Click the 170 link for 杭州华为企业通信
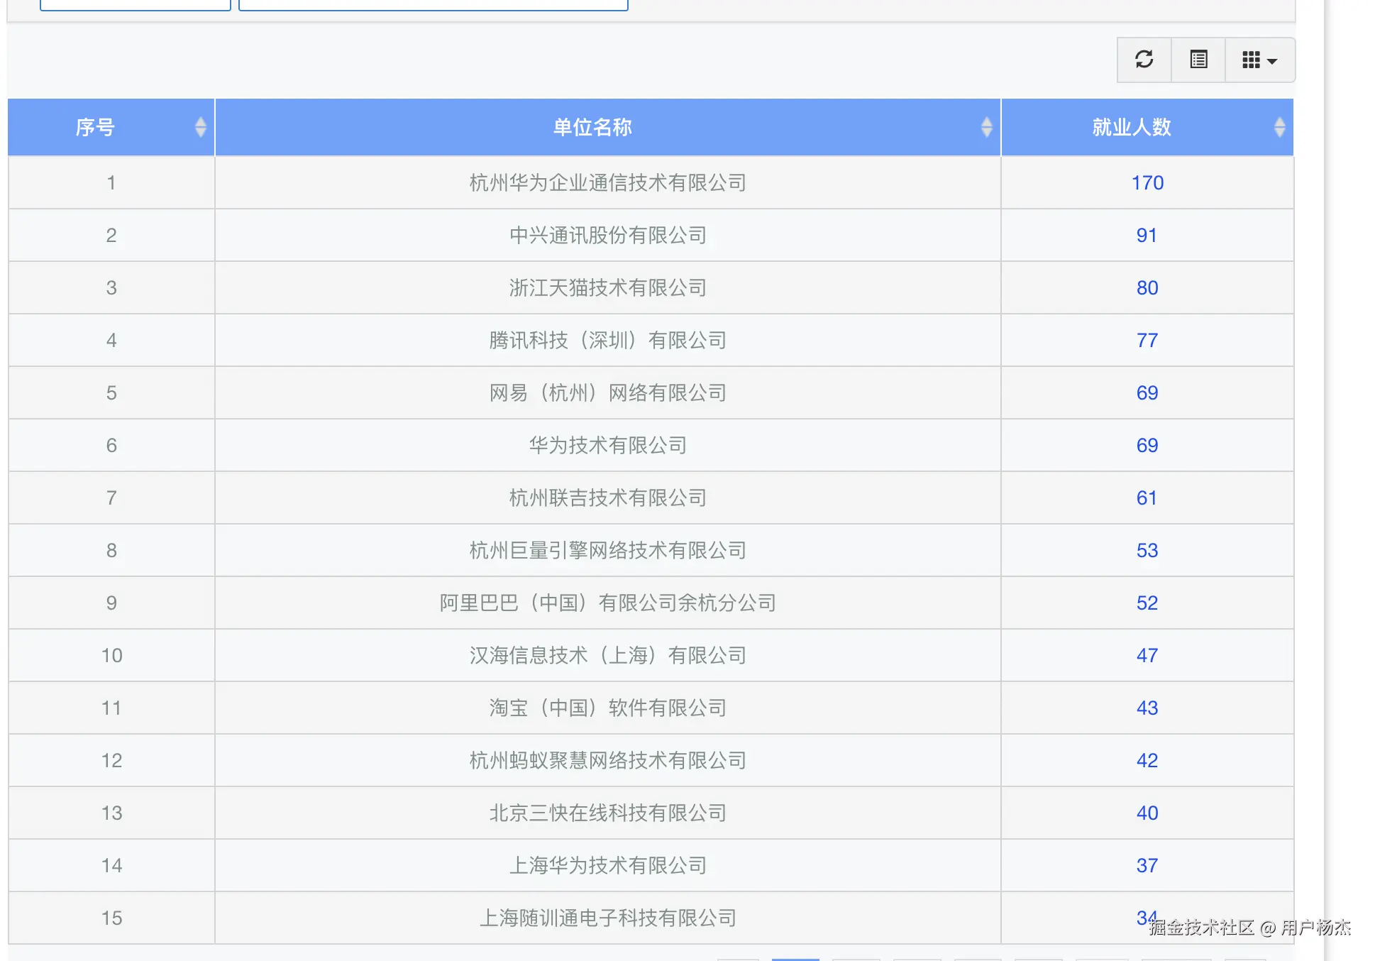1375x961 pixels. pos(1147,182)
